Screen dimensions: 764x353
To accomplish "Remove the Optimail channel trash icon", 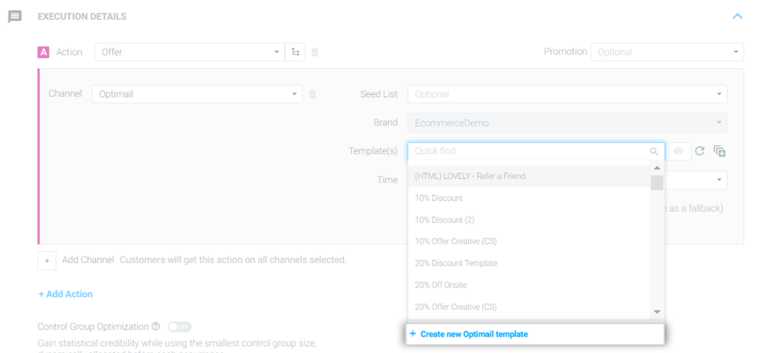I will (x=312, y=95).
